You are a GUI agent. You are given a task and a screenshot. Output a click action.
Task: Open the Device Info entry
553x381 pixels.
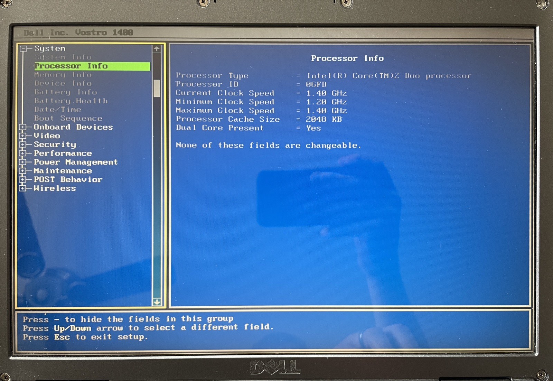63,83
